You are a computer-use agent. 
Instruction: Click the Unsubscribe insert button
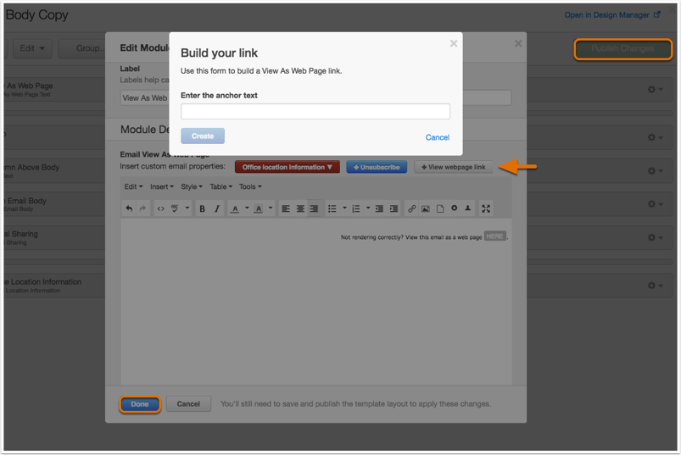coord(377,167)
